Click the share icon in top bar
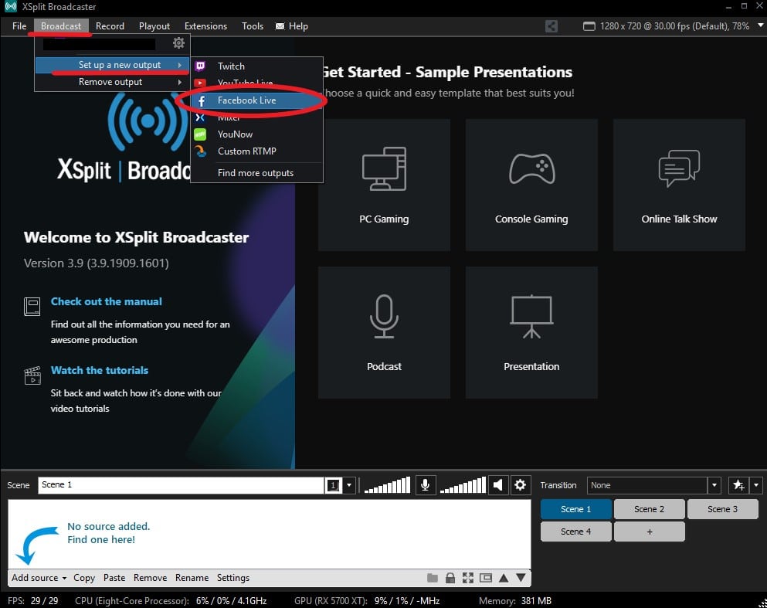 pyautogui.click(x=551, y=26)
